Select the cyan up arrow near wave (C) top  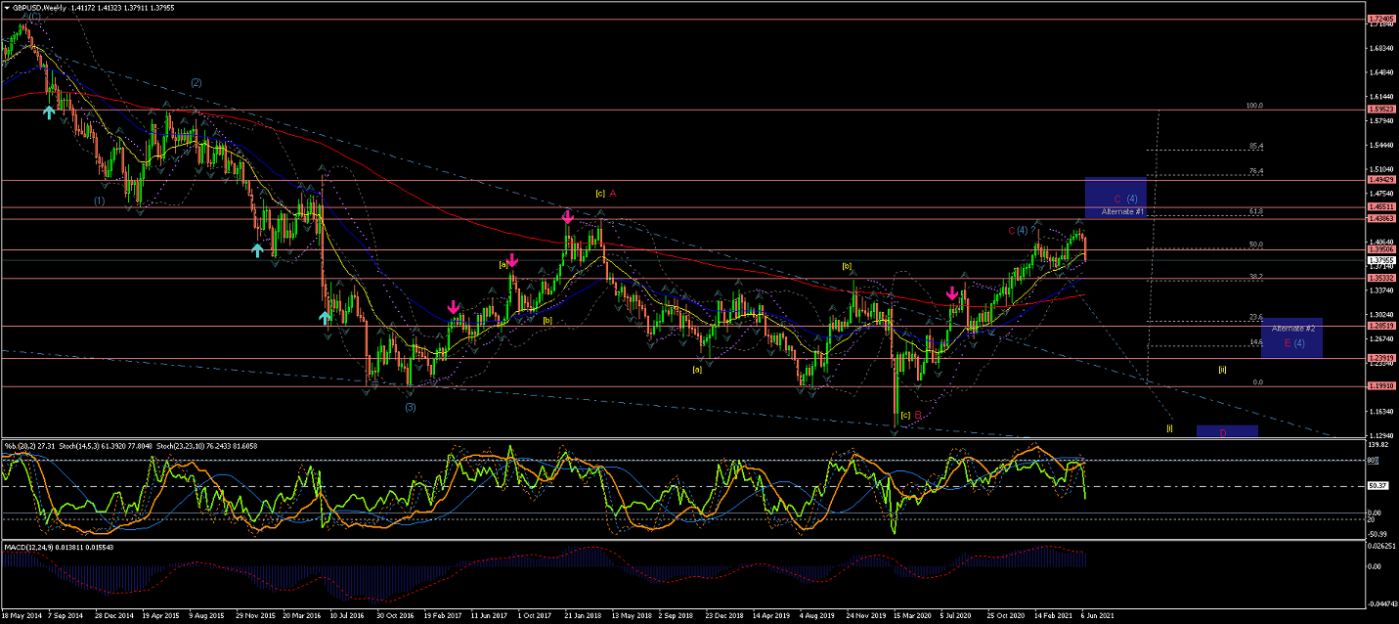(48, 112)
